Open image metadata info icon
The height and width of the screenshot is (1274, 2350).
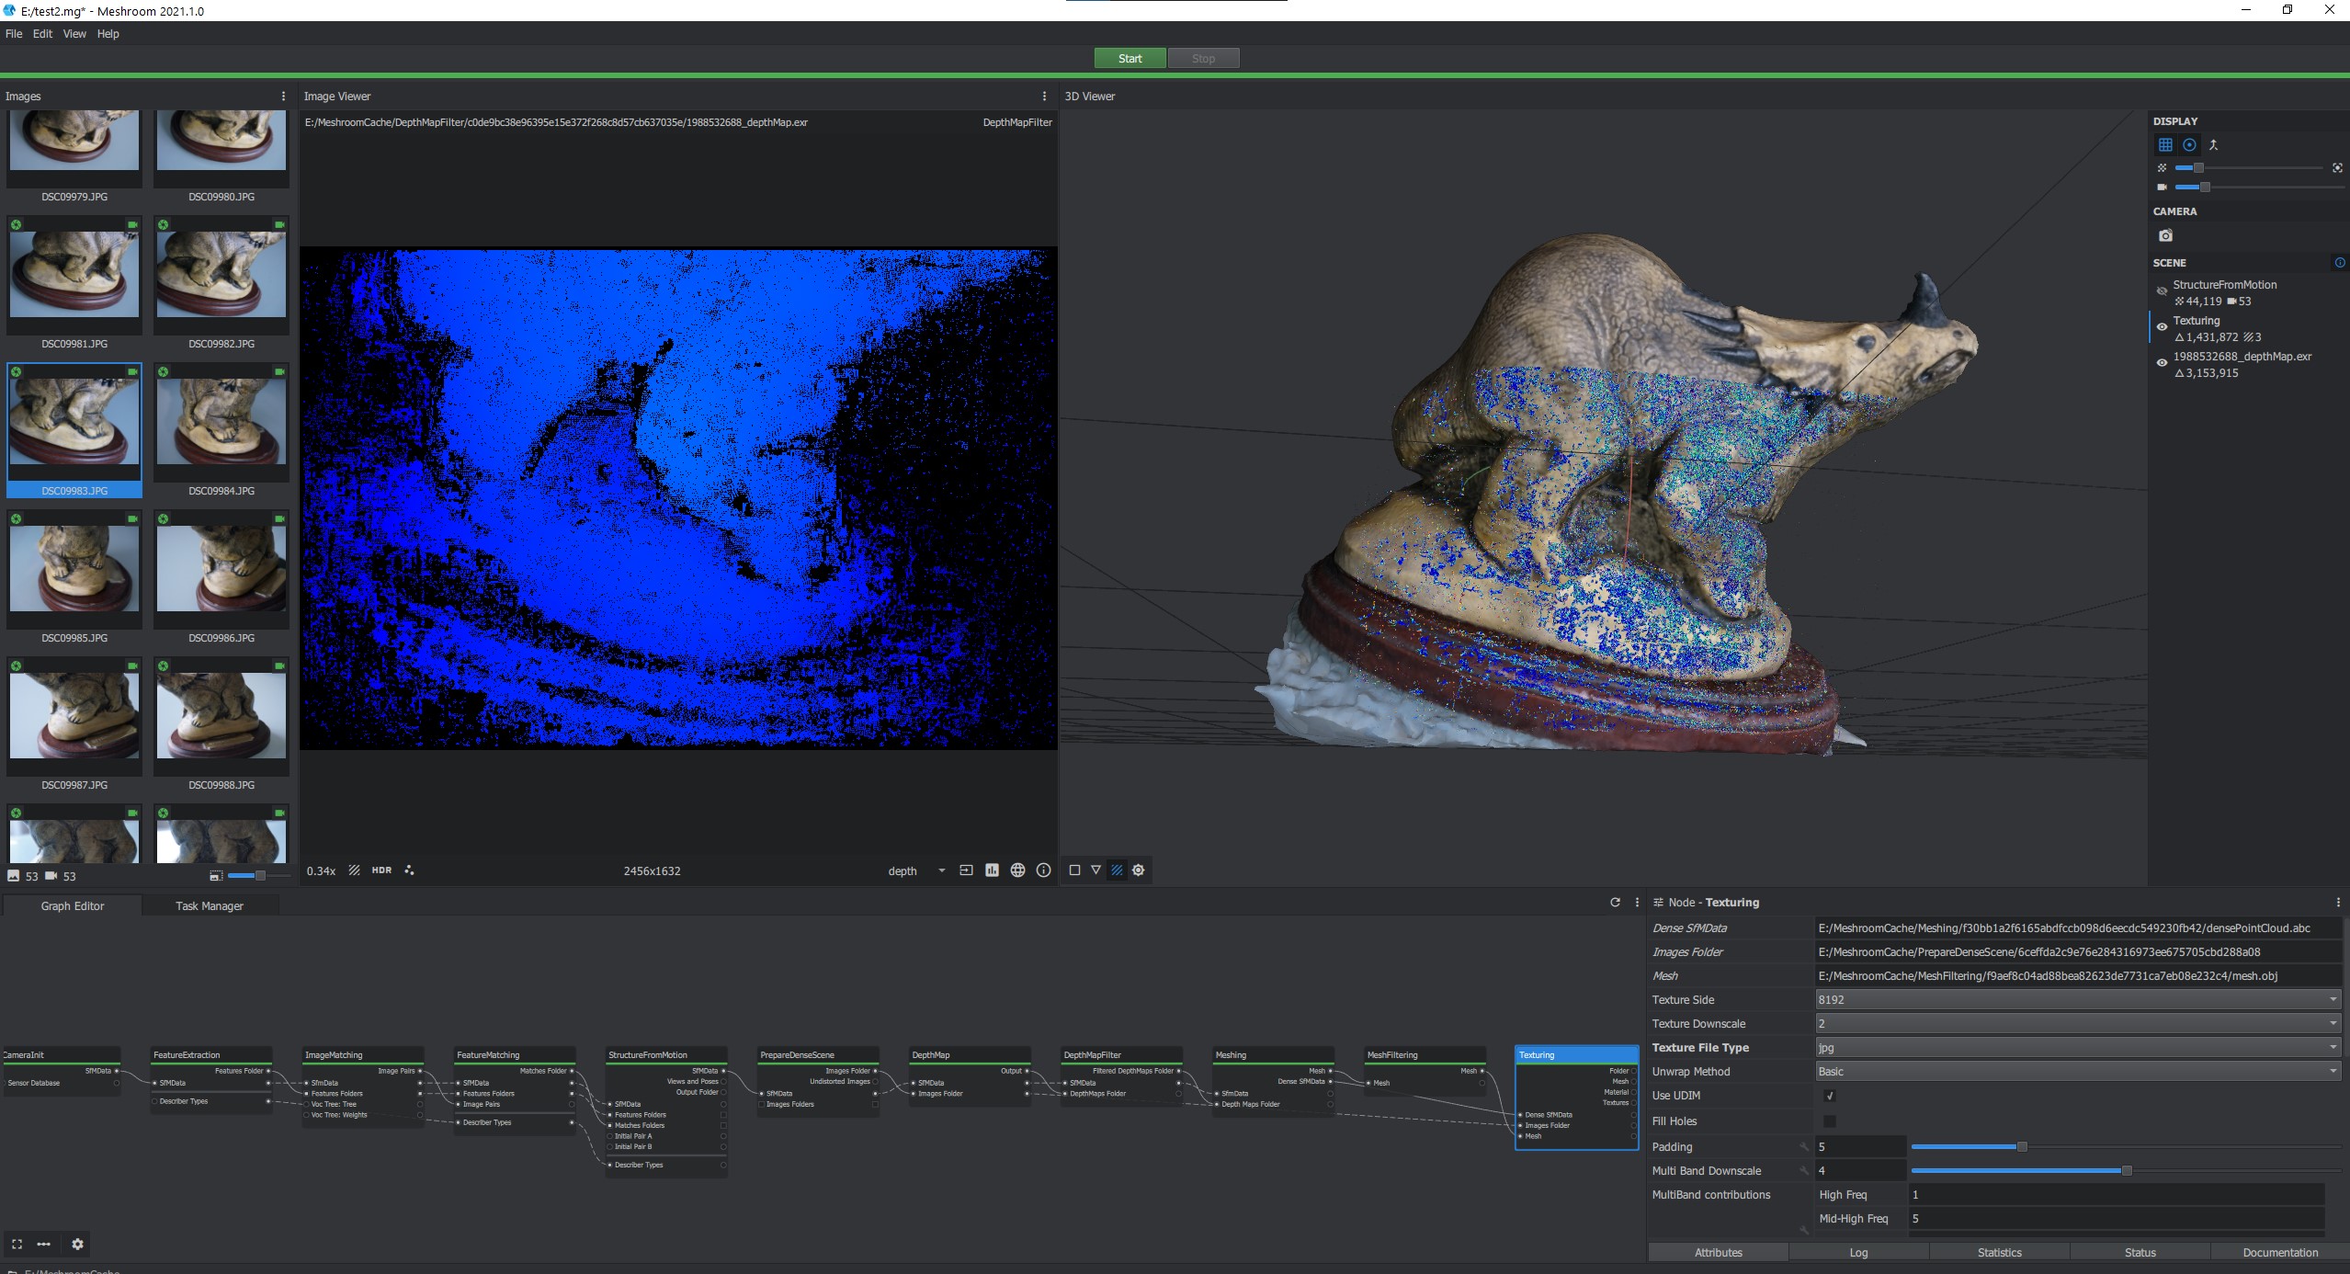point(1043,870)
